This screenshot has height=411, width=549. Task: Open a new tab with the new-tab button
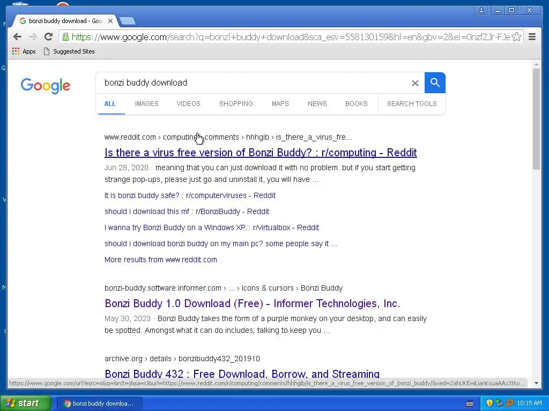pyautogui.click(x=128, y=21)
